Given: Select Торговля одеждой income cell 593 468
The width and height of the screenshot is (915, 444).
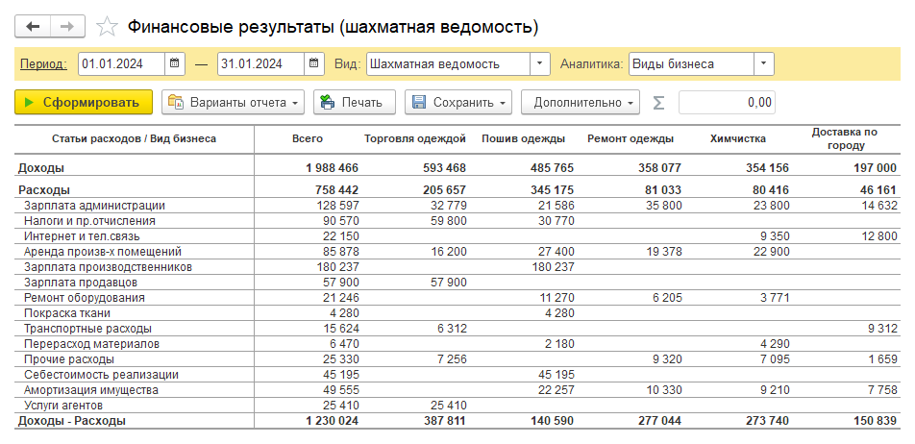Looking at the screenshot, I should coord(445,168).
